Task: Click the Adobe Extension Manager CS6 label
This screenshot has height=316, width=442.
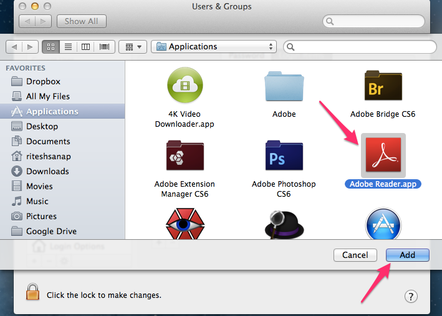Action: tap(185, 189)
